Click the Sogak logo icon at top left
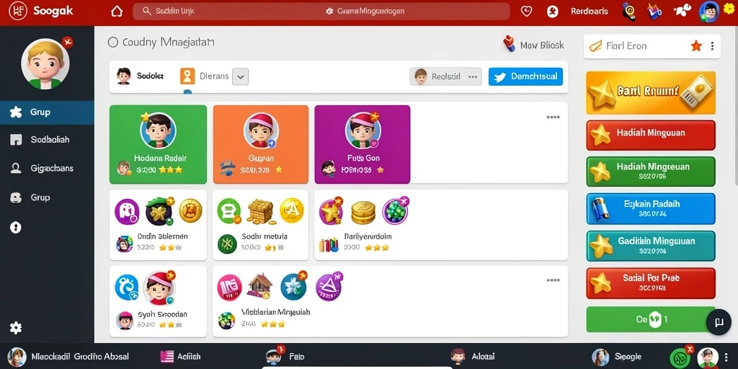The width and height of the screenshot is (738, 369). 18,11
